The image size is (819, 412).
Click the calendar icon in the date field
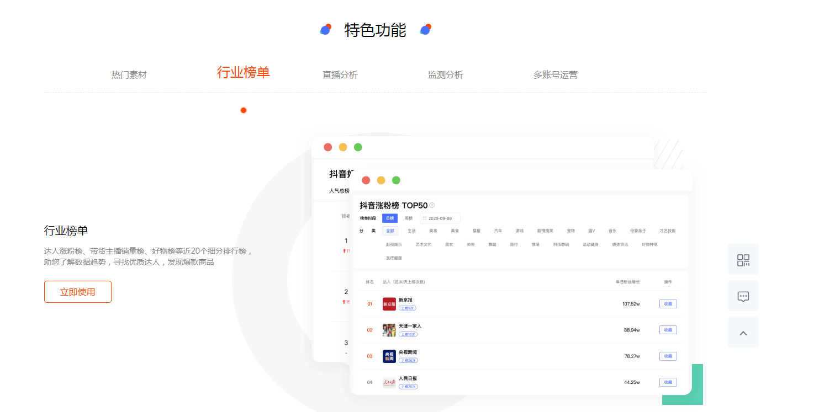(425, 218)
